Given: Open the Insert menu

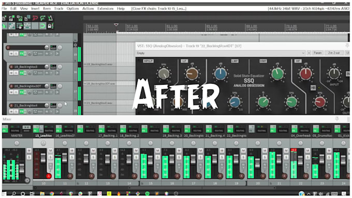Looking at the screenshot, I should [35, 8].
